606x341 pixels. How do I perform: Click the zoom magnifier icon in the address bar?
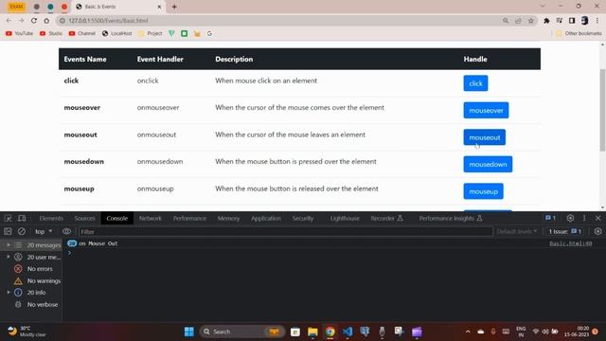click(506, 21)
